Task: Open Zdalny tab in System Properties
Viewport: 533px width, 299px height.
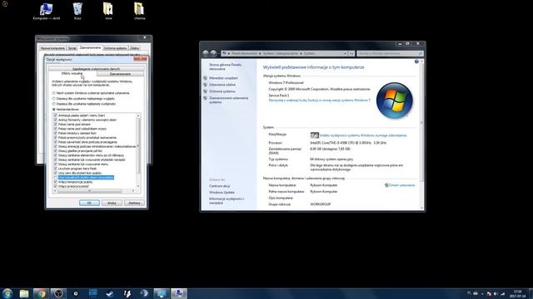Action: pos(135,48)
